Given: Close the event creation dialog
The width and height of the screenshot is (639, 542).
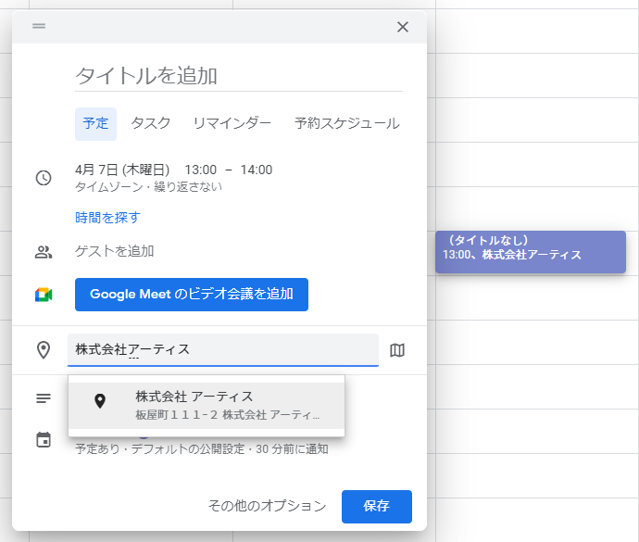Looking at the screenshot, I should 403,27.
